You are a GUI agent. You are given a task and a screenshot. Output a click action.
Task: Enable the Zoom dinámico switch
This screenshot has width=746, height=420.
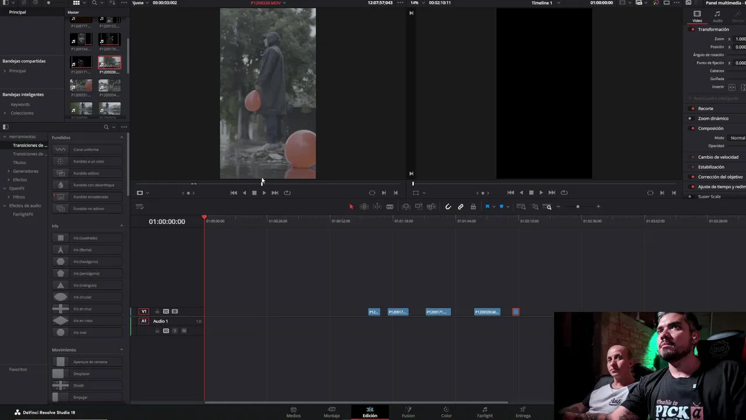coord(691,118)
